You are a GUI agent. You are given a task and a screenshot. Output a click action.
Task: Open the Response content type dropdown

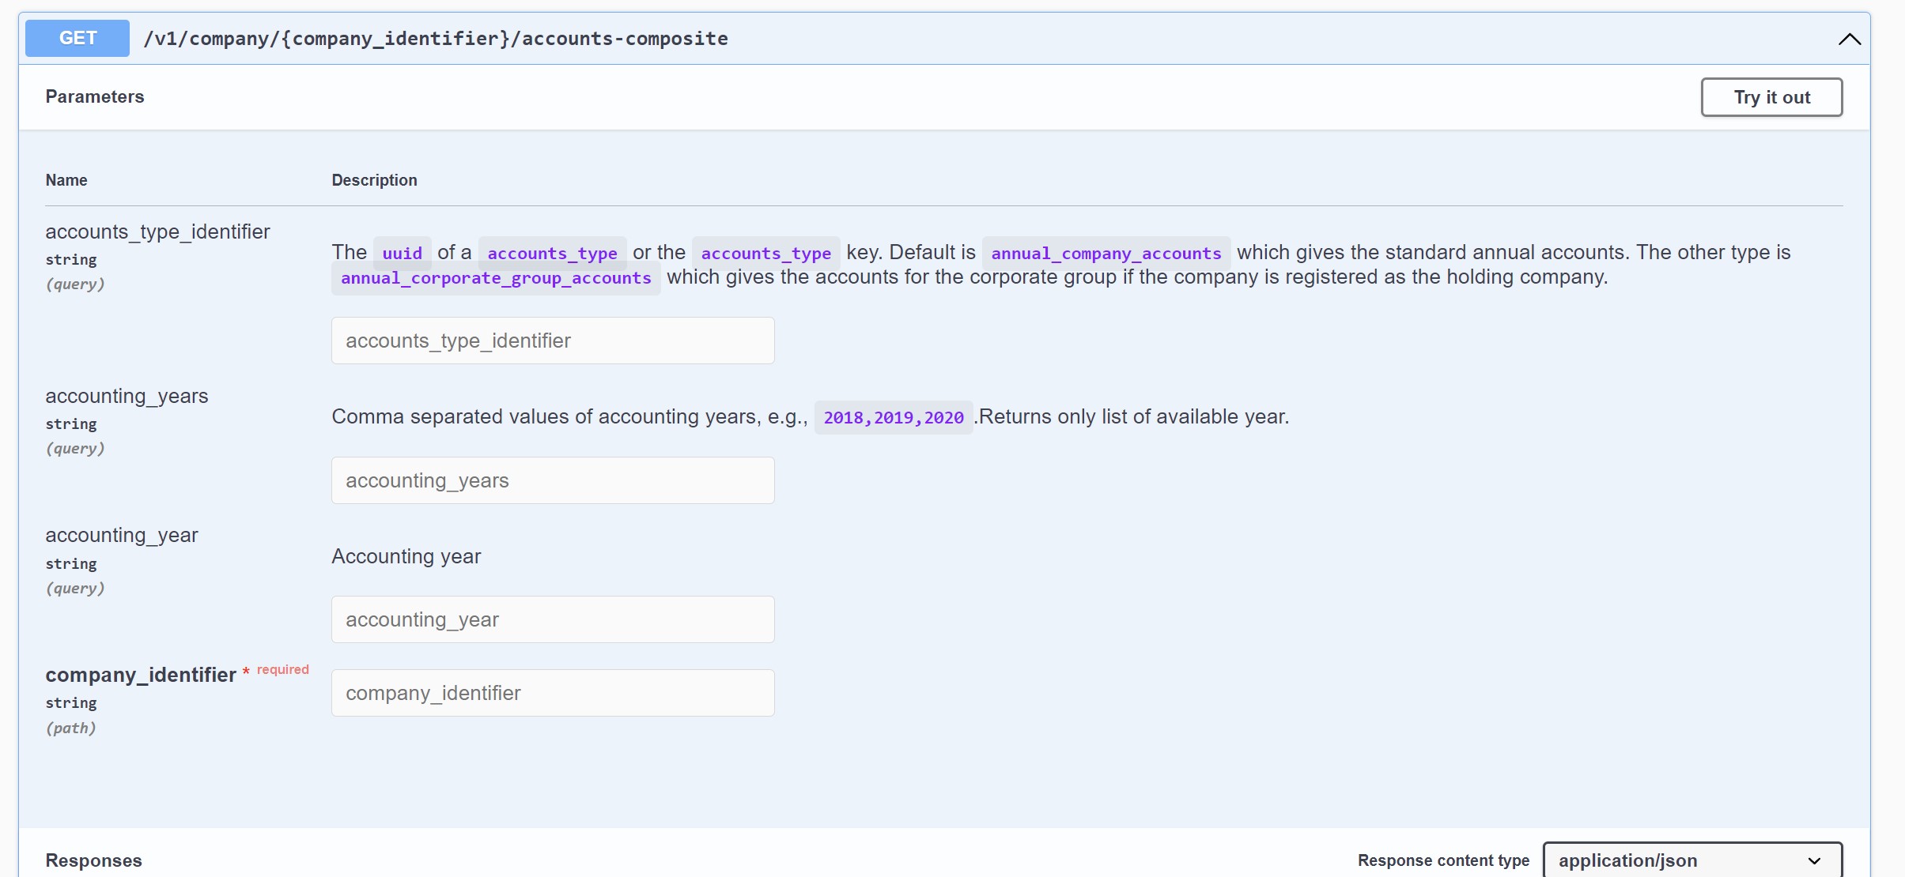click(1692, 860)
